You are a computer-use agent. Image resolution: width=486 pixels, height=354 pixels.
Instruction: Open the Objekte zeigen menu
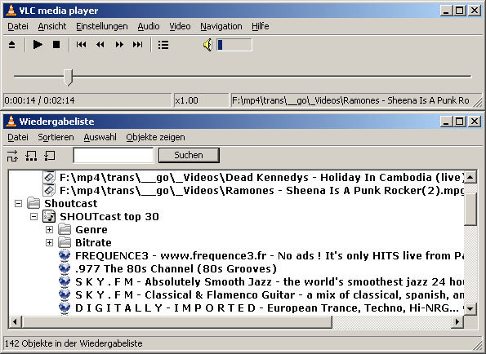click(x=155, y=137)
